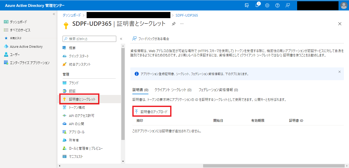Viewport: 349px width, 168px height.
Task: Switch to クライアント シークレット tab
Action: [x=173, y=90]
